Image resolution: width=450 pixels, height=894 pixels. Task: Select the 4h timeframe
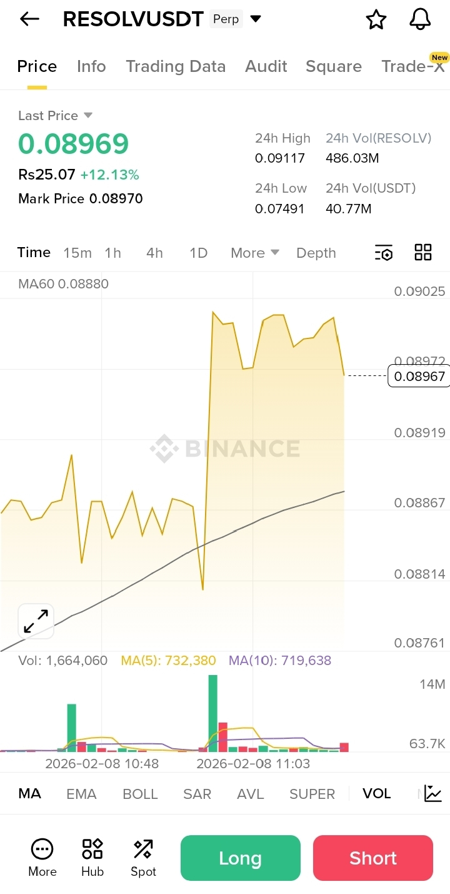coord(154,253)
